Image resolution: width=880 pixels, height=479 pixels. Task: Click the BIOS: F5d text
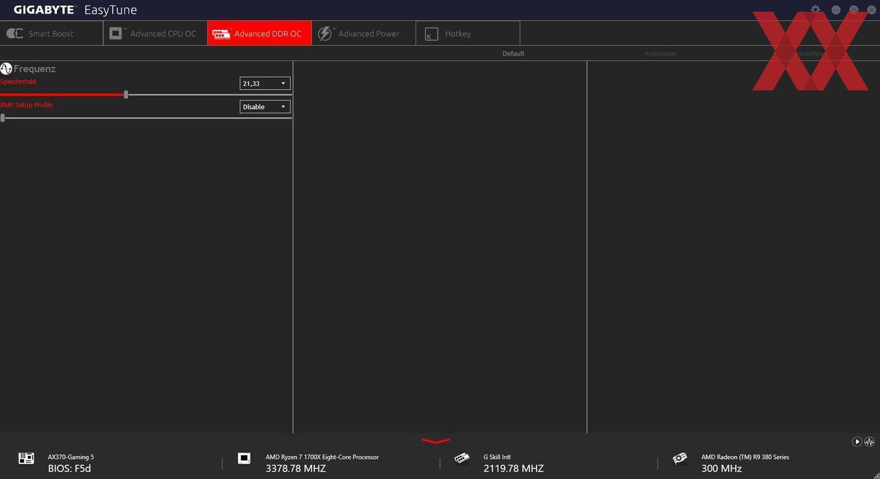[x=69, y=468]
